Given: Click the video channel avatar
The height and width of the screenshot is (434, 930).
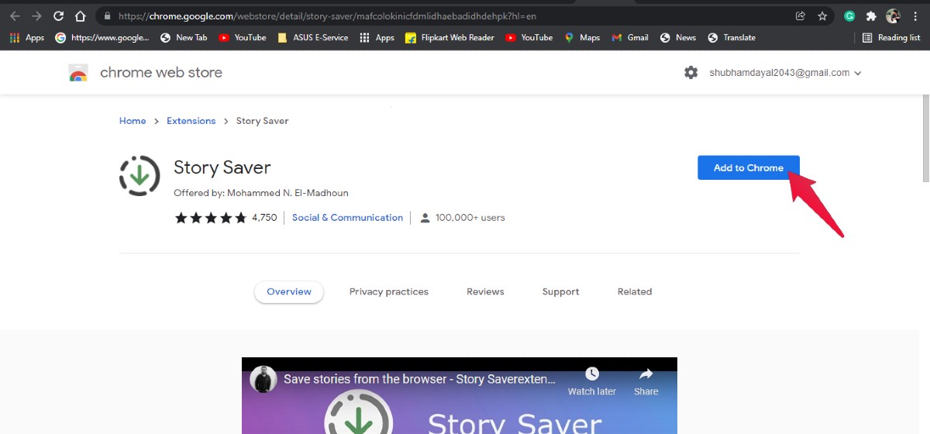Looking at the screenshot, I should [263, 380].
